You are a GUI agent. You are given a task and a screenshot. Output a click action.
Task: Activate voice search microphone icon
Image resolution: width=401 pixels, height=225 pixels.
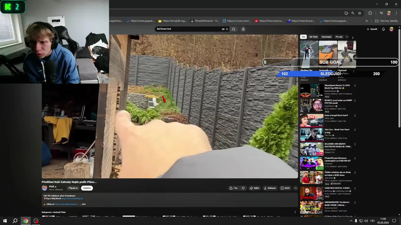[x=243, y=29]
